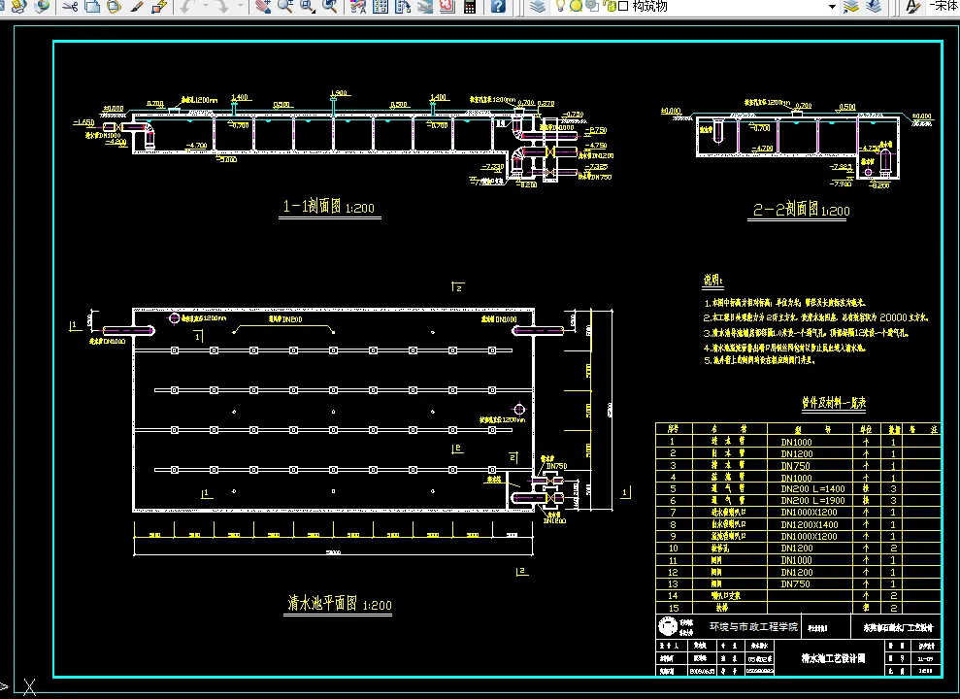Click the Layer Previous icon
The width and height of the screenshot is (960, 699).
tap(873, 6)
